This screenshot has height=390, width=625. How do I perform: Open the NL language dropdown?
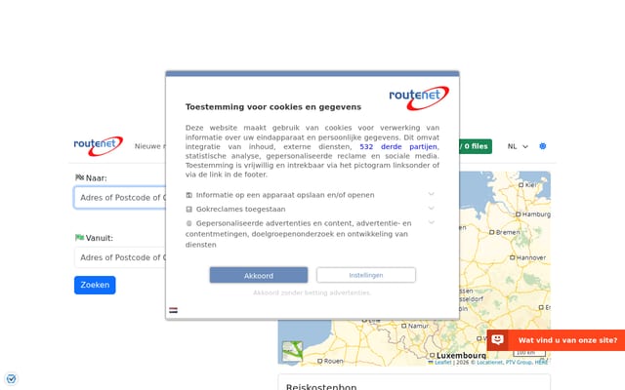point(518,146)
